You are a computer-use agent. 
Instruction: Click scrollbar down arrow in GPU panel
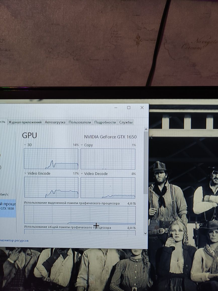[145, 233]
